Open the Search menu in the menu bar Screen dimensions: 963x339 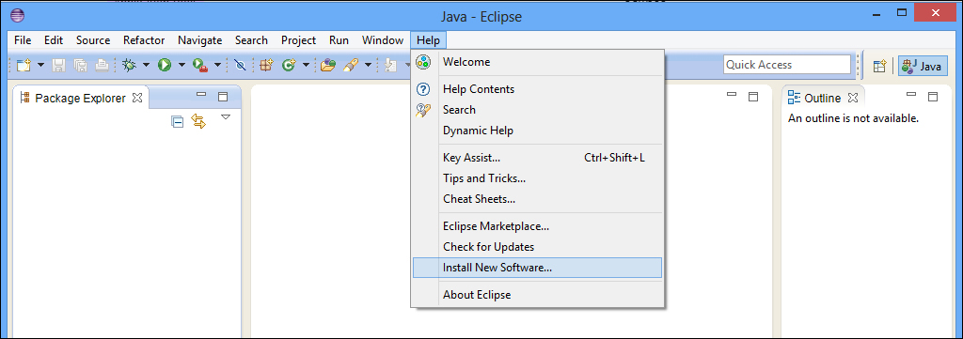(x=251, y=40)
